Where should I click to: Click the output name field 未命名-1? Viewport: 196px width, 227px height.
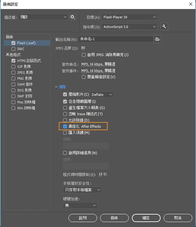coord(116,39)
